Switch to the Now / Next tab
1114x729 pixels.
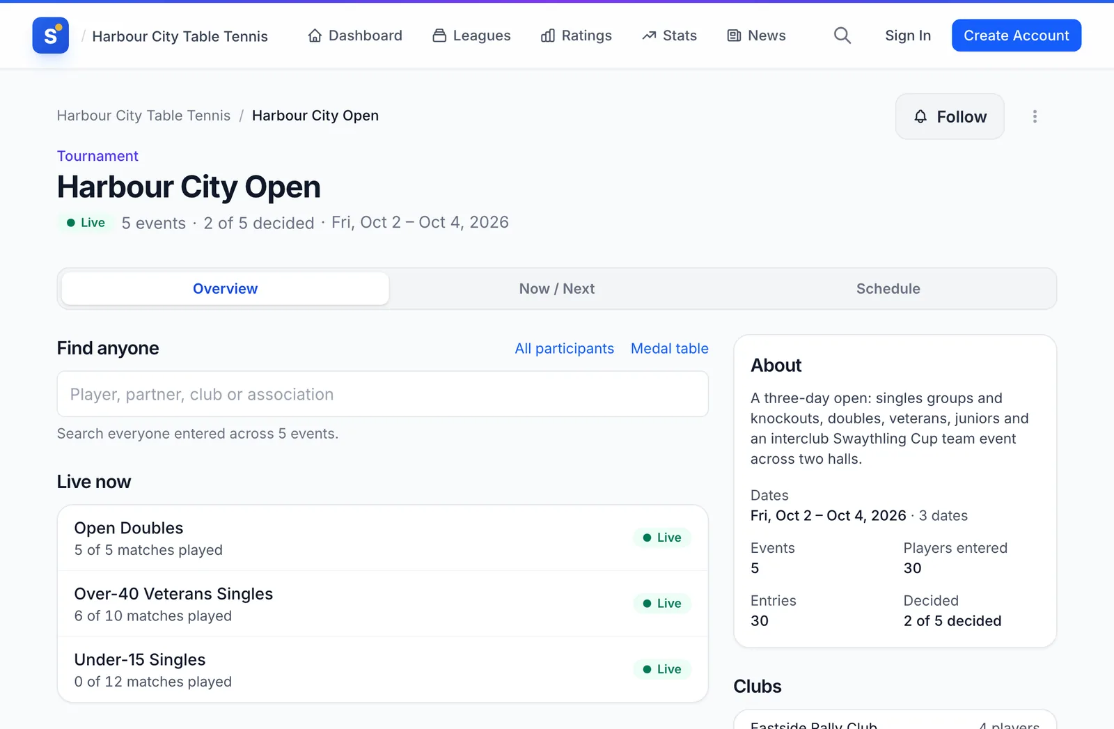click(x=557, y=288)
